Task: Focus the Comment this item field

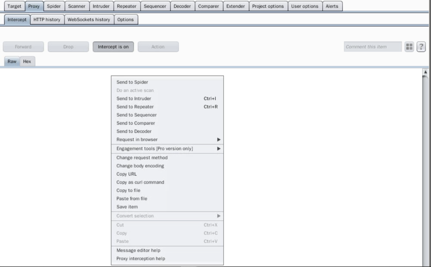Action: pyautogui.click(x=373, y=47)
